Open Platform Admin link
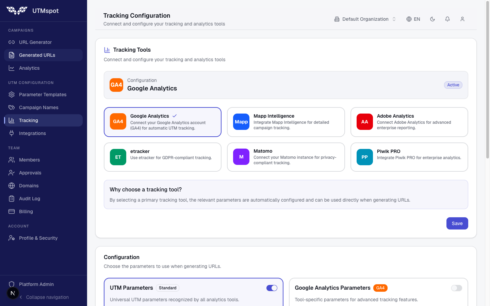This screenshot has width=490, height=306. click(x=36, y=284)
